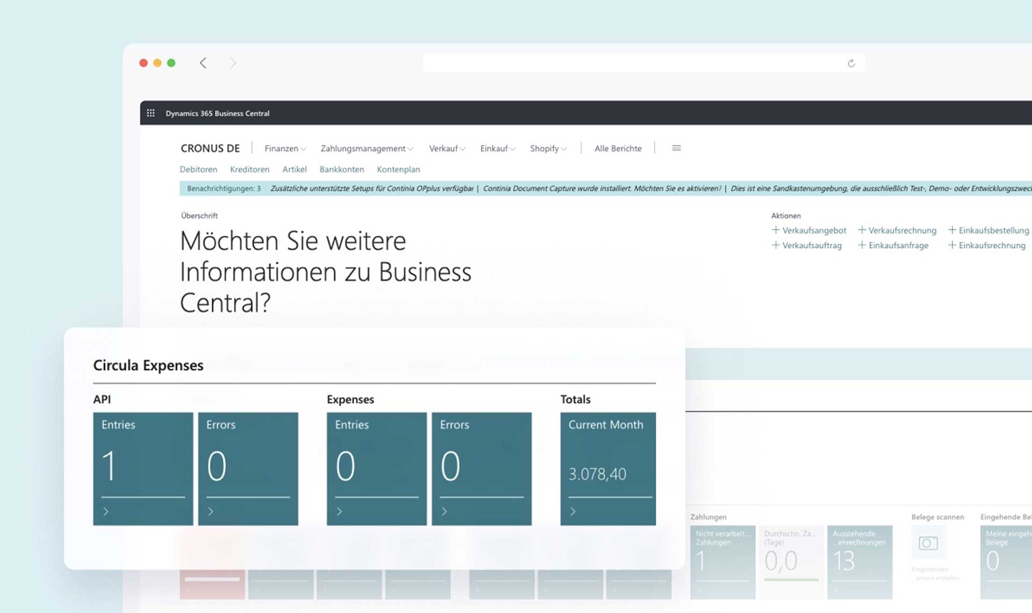Open the app launcher waffle icon
This screenshot has height=613, width=1032.
point(150,113)
